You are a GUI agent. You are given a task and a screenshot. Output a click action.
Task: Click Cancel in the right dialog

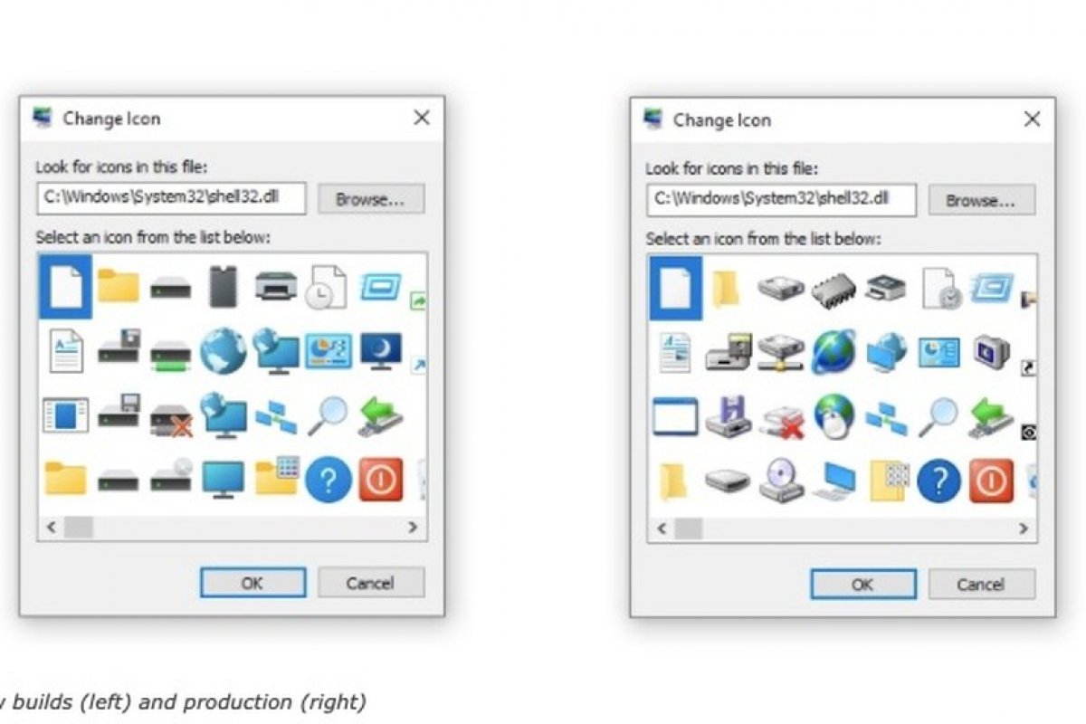tap(981, 584)
